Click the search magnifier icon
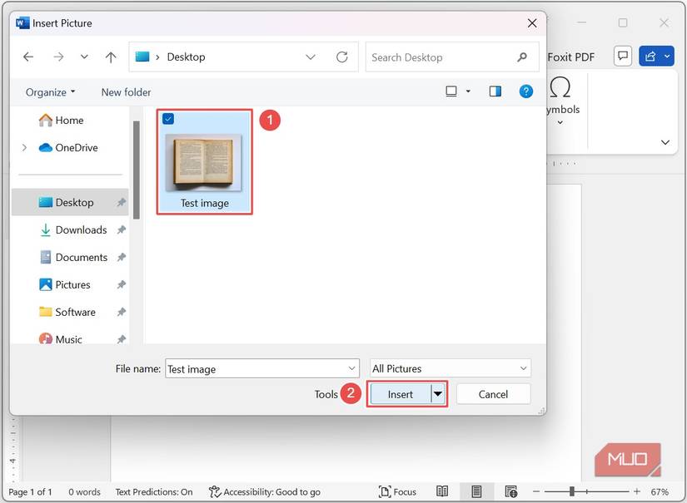Image resolution: width=687 pixels, height=503 pixels. tap(522, 57)
